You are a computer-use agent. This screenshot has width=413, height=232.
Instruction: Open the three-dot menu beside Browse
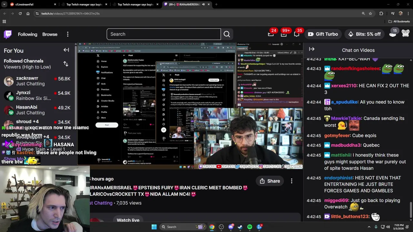[x=67, y=34]
